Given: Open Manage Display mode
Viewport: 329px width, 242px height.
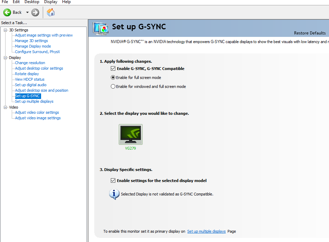Looking at the screenshot, I should [x=33, y=46].
